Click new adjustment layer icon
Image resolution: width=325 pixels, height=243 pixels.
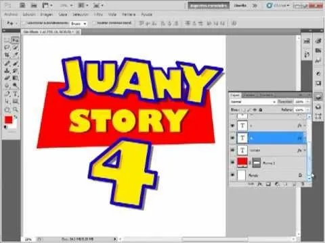coord(277,184)
